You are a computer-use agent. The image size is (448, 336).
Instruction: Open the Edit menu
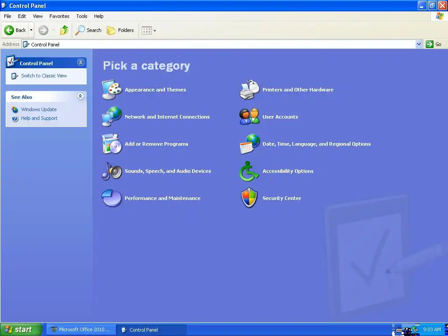coord(22,16)
